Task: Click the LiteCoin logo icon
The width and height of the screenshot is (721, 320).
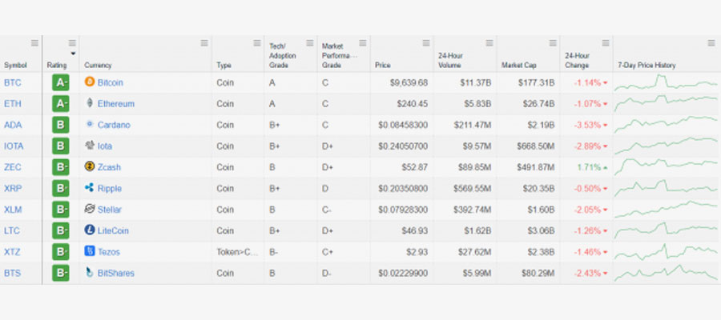Action: pos(90,230)
